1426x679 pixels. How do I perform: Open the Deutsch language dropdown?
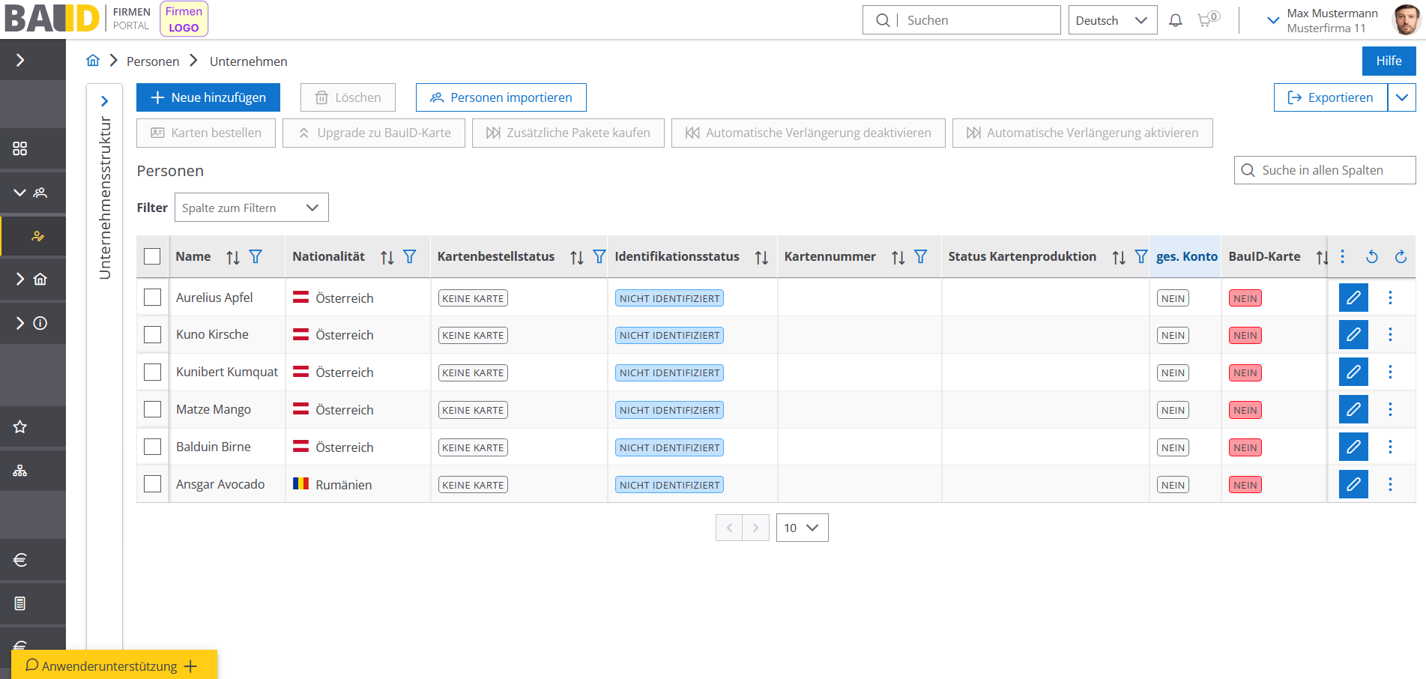click(1112, 20)
